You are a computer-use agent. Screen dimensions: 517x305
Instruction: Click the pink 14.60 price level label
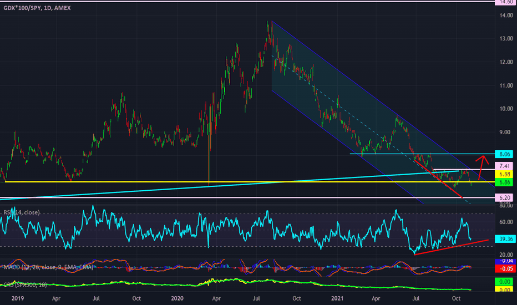point(504,2)
